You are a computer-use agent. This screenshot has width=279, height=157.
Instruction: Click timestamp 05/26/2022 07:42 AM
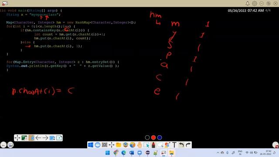(246, 10)
